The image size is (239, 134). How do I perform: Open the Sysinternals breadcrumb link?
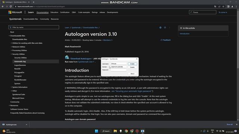coord(76,28)
